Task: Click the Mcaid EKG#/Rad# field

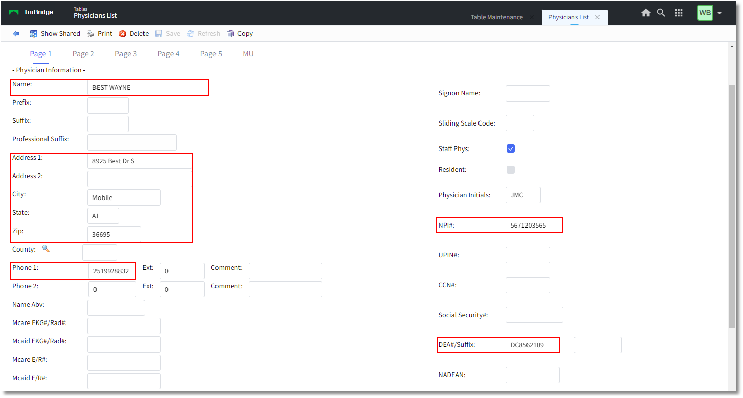Action: [x=124, y=344]
